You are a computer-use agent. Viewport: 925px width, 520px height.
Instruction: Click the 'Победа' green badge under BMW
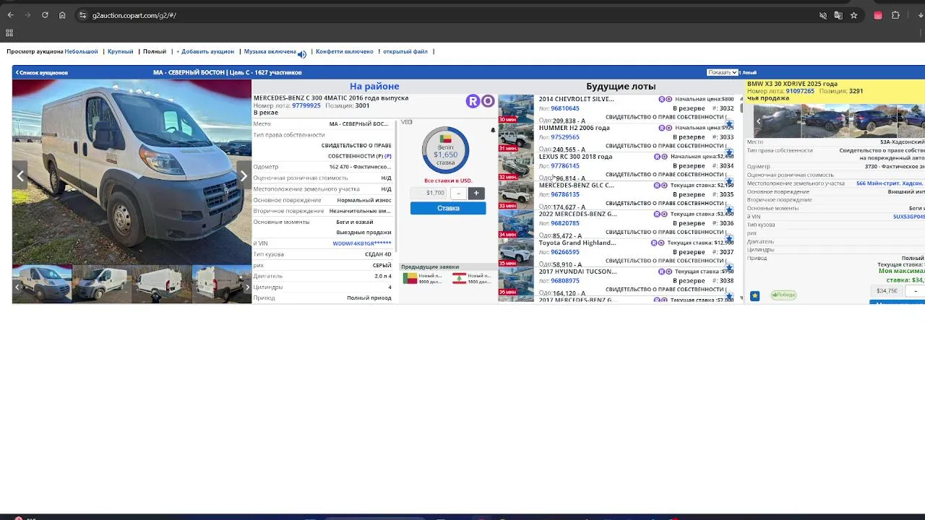(x=783, y=295)
